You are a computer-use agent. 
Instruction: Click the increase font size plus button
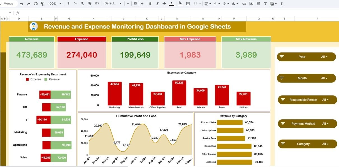[x=142, y=4]
